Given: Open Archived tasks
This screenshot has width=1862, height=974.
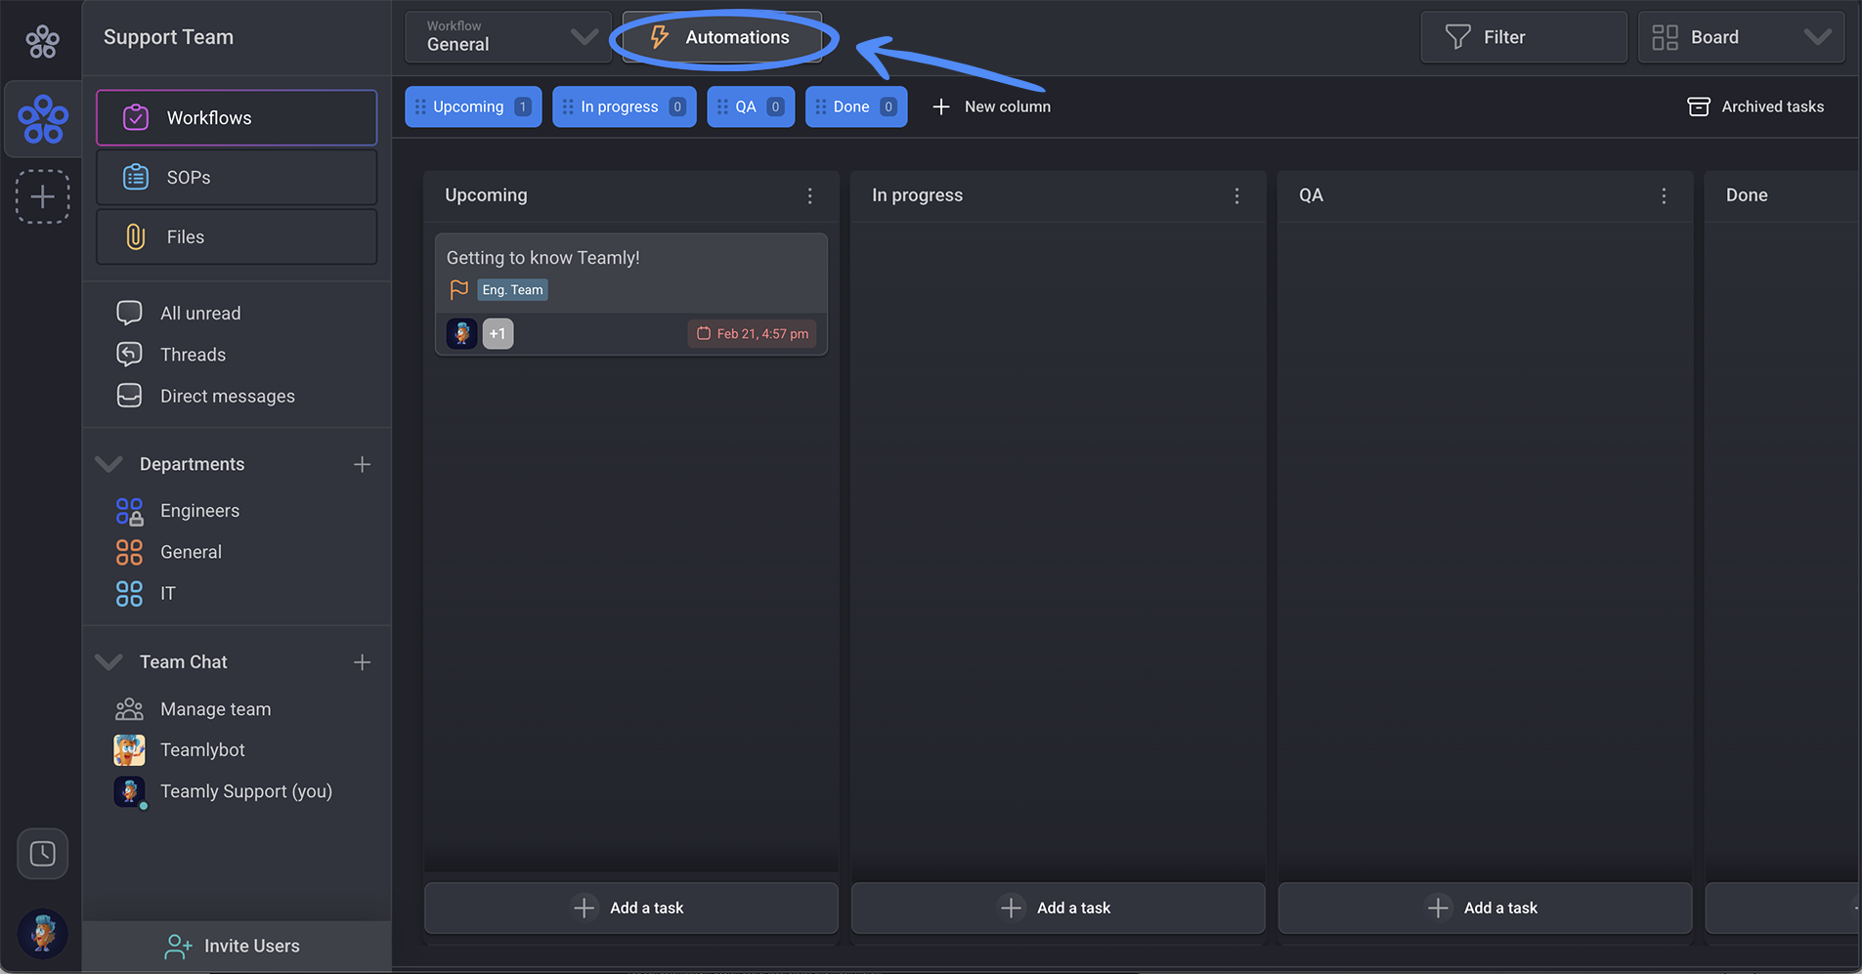Looking at the screenshot, I should (1755, 106).
